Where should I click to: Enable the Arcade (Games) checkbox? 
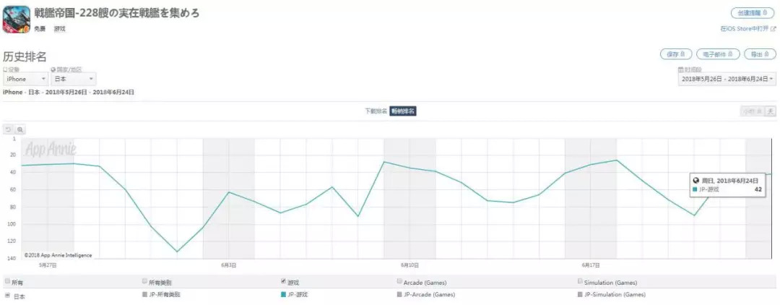click(x=399, y=281)
